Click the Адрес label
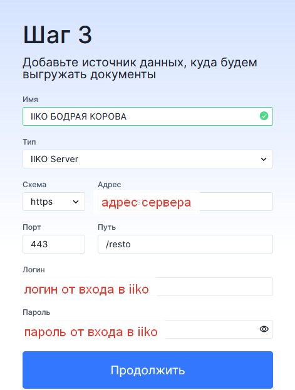The width and height of the screenshot is (295, 390). click(109, 185)
